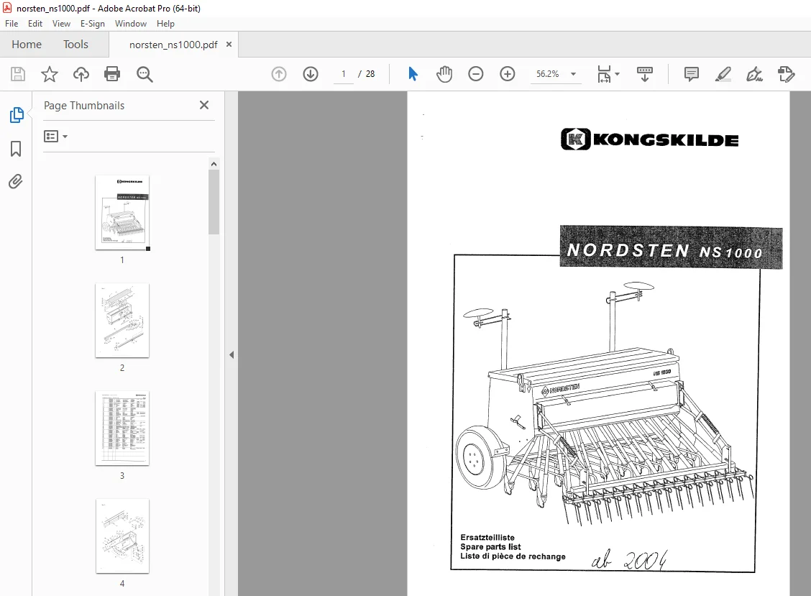Select page 1 thumbnail

[122, 213]
